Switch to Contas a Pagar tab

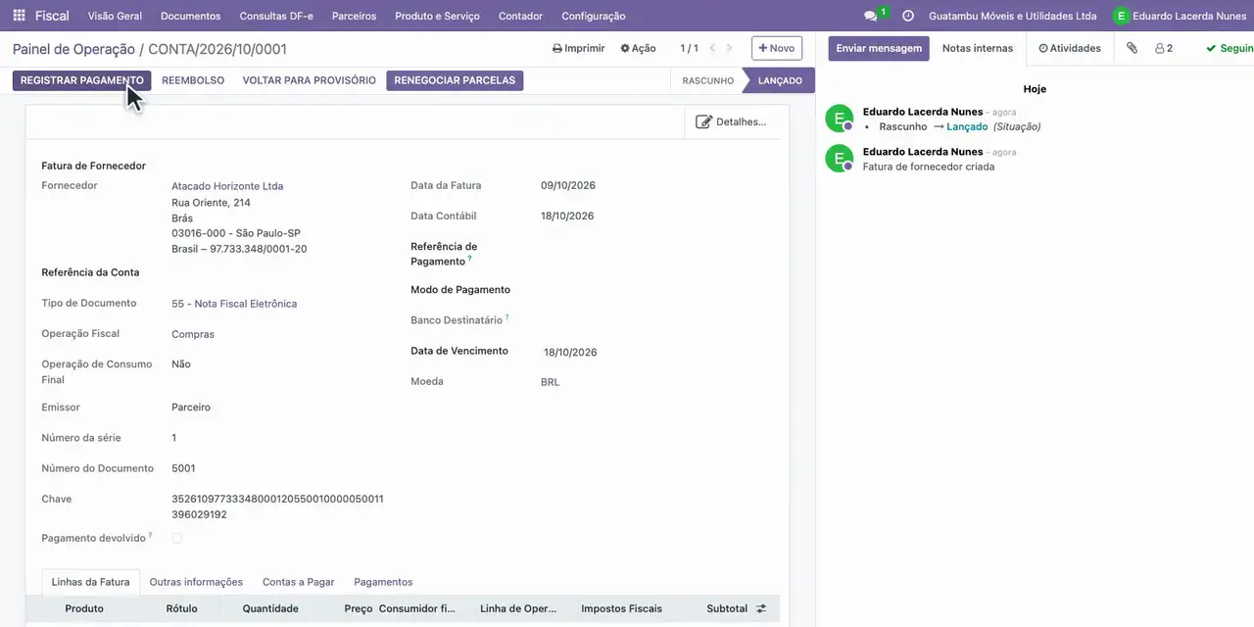(299, 582)
